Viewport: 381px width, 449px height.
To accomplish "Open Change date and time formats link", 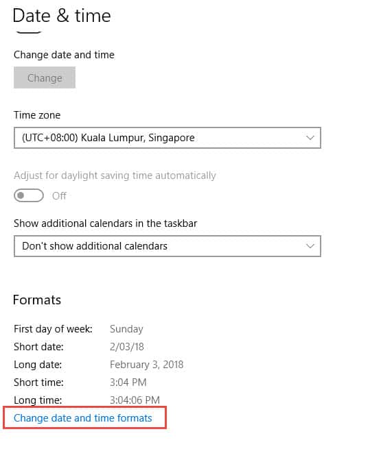I will 82,418.
